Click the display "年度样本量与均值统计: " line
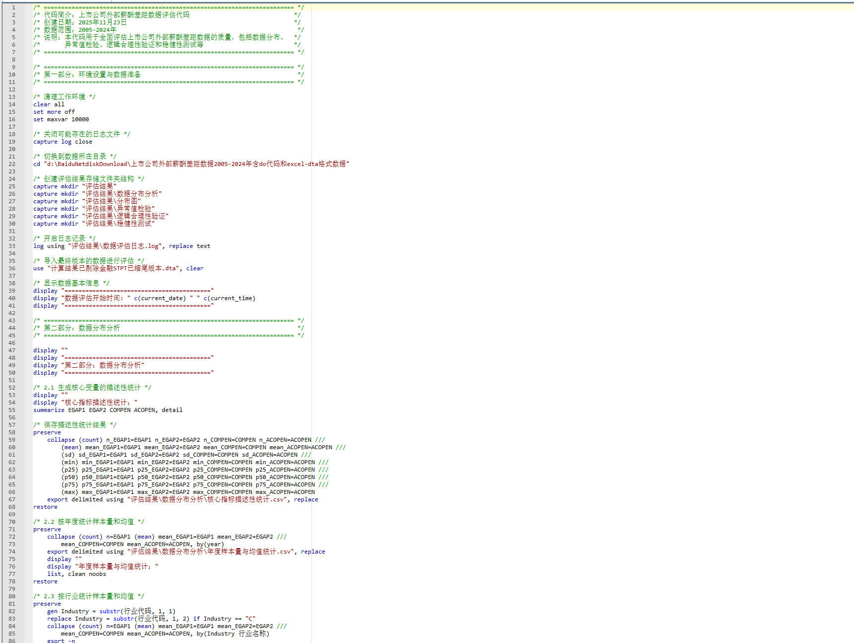Screen dimensions: 854x643 click(x=103, y=566)
